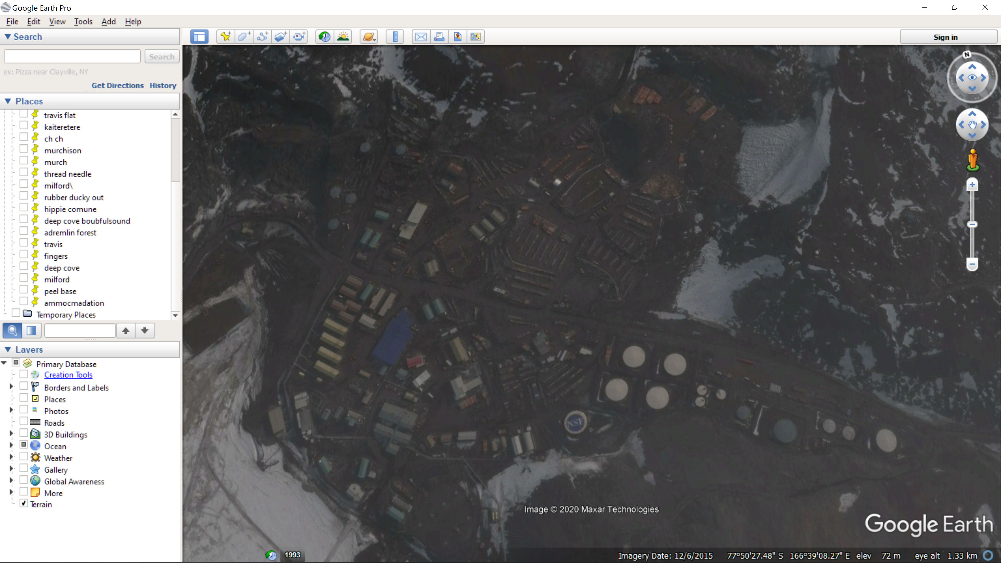Expand the Borders and Labels node
Image resolution: width=1001 pixels, height=563 pixels.
pyautogui.click(x=11, y=386)
